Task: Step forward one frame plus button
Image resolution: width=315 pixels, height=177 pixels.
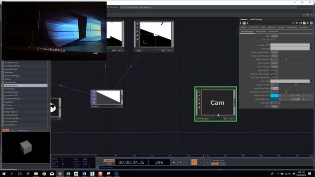Action: coord(207,162)
